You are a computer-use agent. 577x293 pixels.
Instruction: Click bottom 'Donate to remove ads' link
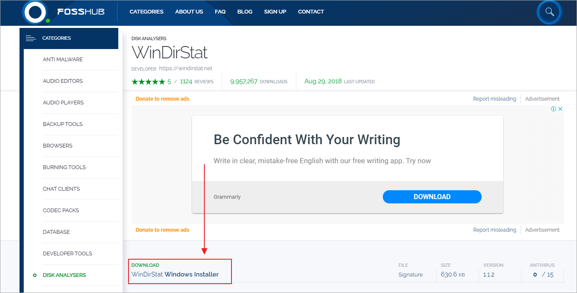[162, 230]
